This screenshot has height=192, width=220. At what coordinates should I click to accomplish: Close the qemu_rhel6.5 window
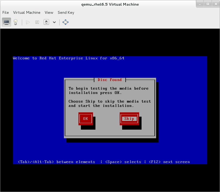(x=216, y=4)
